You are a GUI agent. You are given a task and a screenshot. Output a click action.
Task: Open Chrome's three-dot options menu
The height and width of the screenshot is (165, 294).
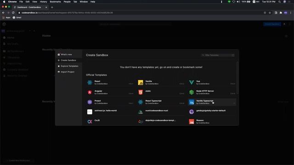[291, 13]
